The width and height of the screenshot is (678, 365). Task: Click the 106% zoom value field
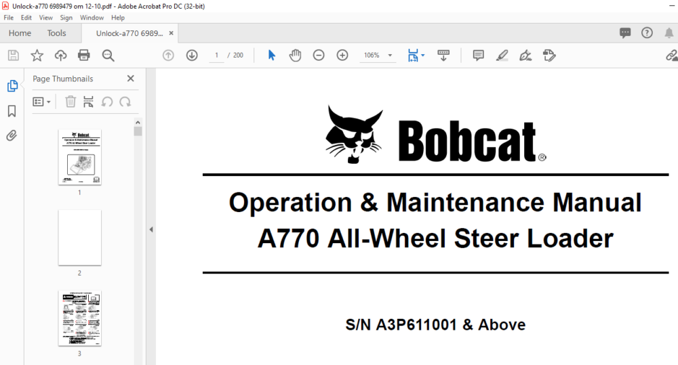[372, 56]
